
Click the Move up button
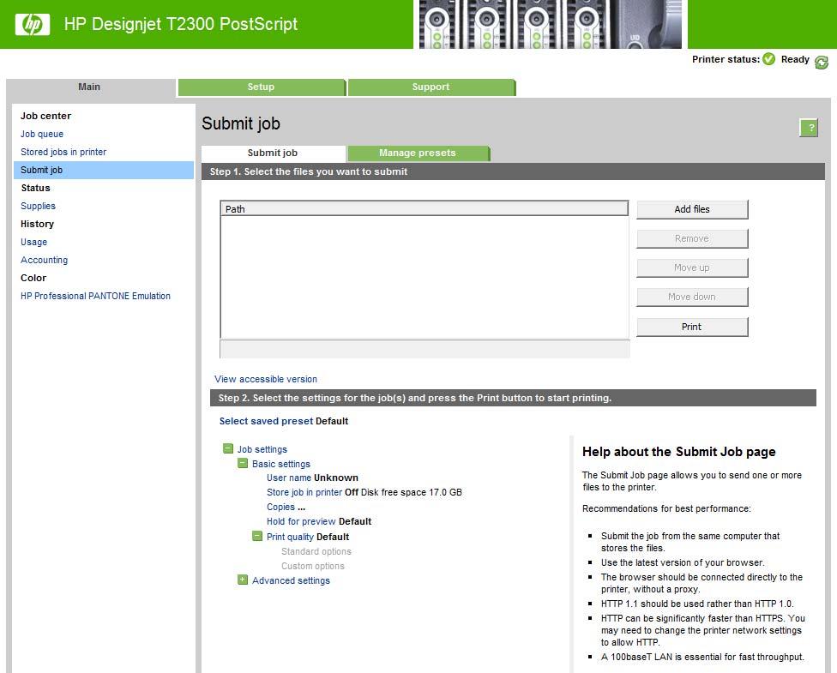tap(692, 268)
